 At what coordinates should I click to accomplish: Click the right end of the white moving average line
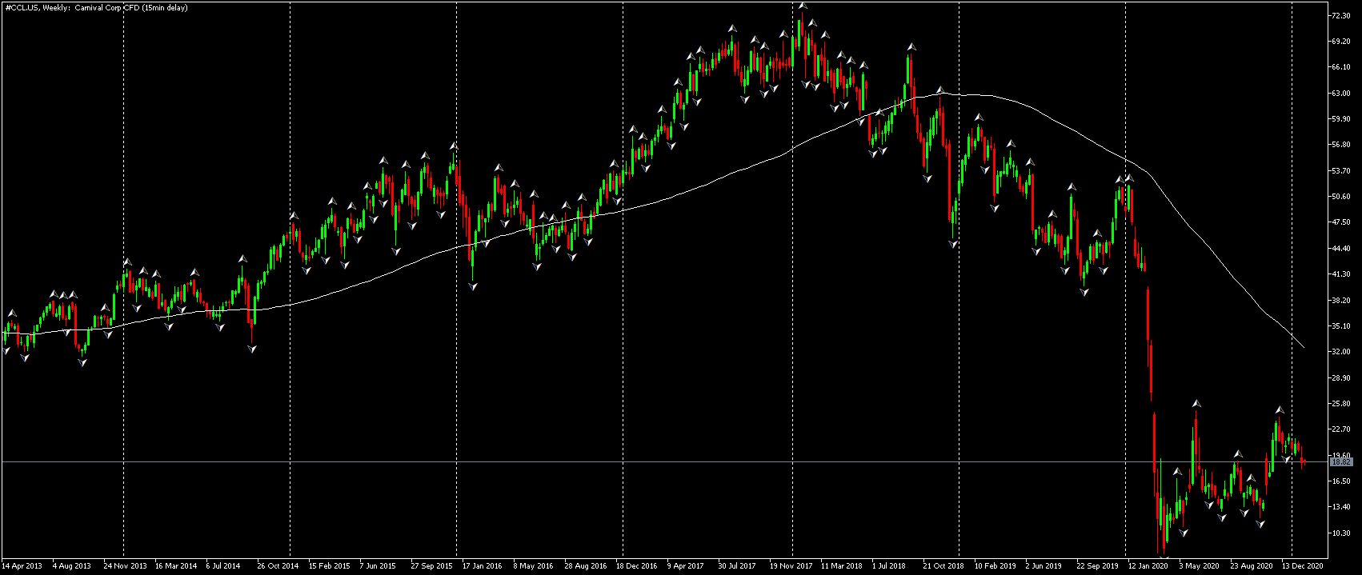click(x=1304, y=347)
